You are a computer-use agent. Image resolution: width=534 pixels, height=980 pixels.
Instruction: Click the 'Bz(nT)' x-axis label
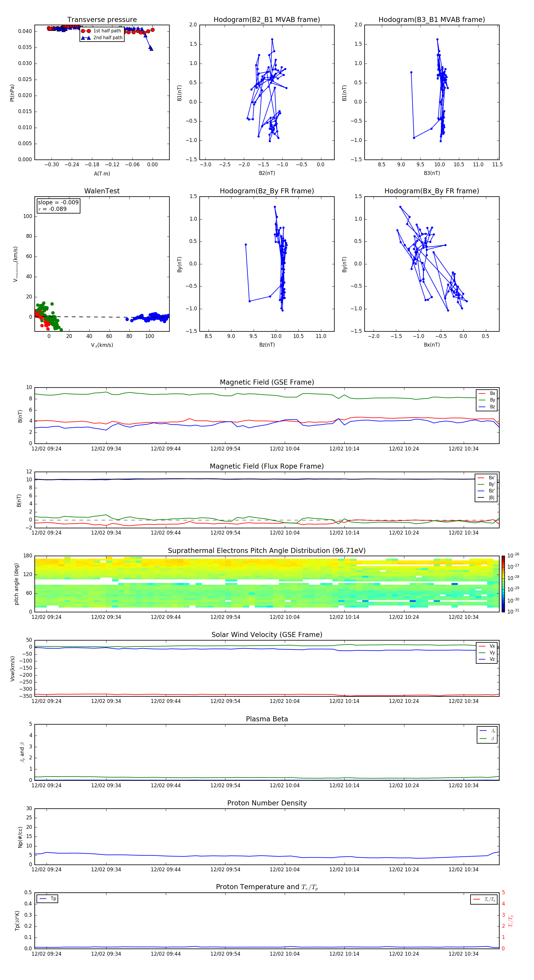(x=267, y=345)
